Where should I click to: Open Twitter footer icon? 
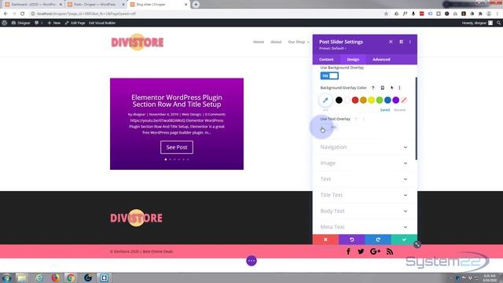[361, 252]
